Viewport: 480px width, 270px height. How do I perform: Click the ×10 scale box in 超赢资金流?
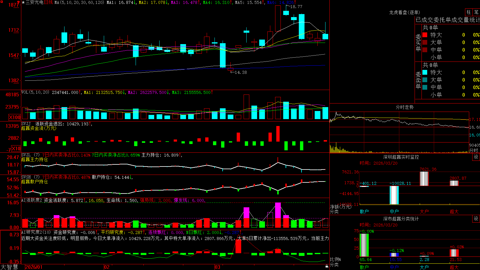[x=16, y=148]
